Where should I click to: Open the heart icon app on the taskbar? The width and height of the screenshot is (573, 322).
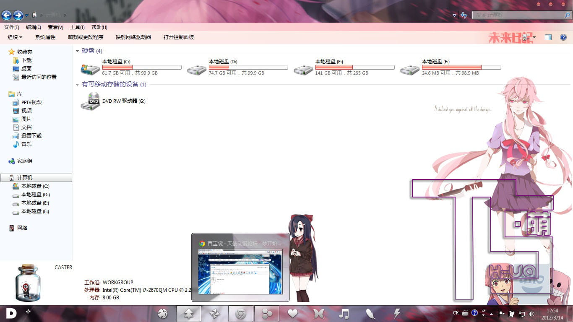pos(293,313)
